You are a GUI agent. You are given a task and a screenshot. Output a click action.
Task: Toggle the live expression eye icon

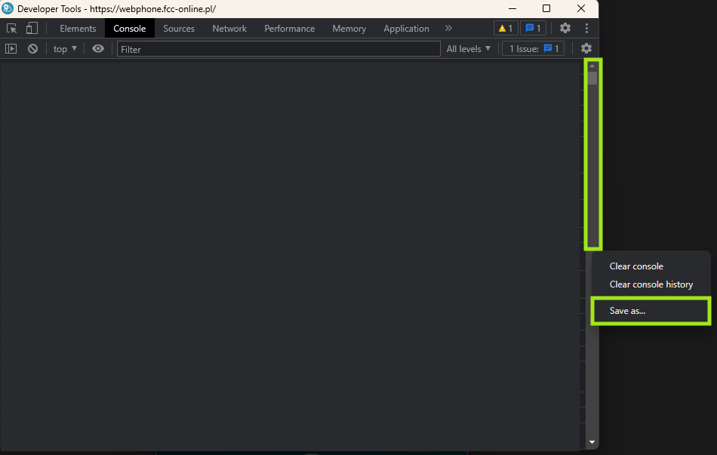pos(98,48)
